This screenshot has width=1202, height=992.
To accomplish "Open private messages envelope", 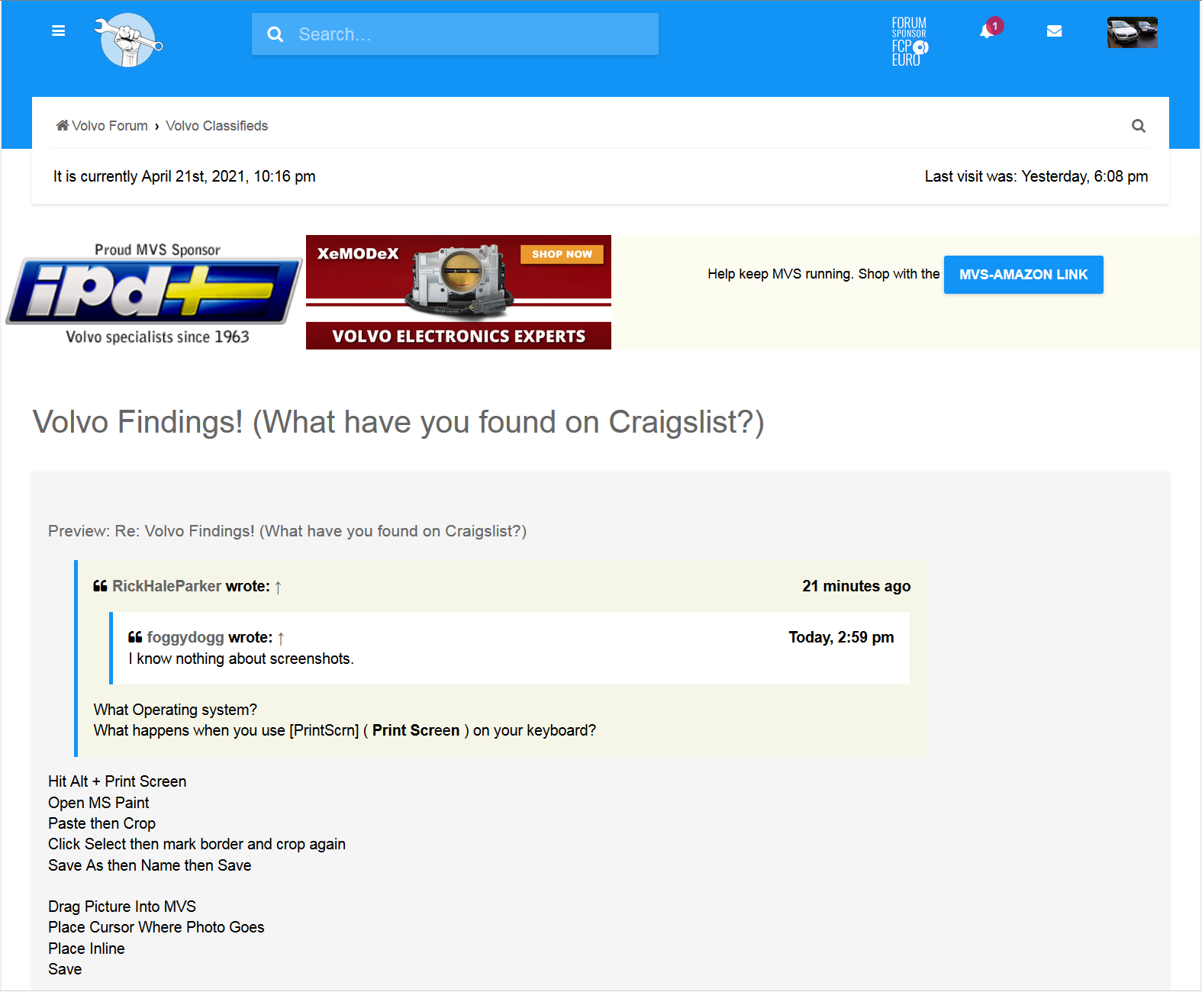I will pos(1054,31).
